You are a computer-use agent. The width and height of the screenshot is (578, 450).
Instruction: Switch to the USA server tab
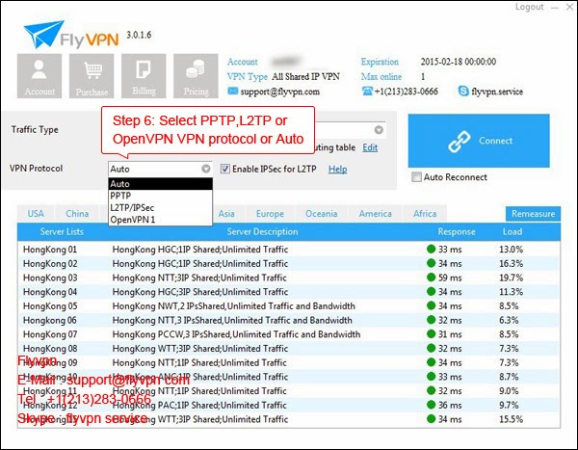tap(36, 214)
